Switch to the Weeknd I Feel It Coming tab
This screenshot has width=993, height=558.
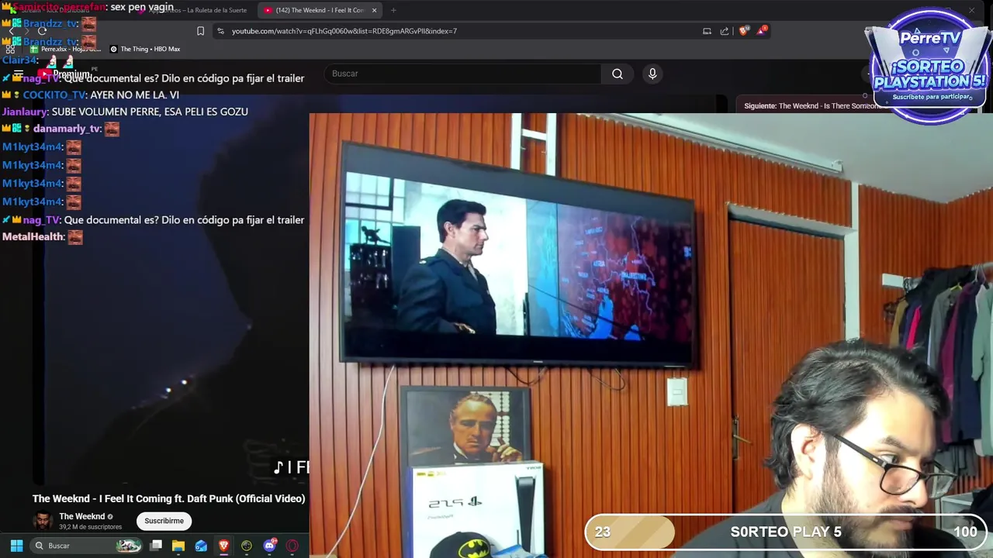coord(320,10)
